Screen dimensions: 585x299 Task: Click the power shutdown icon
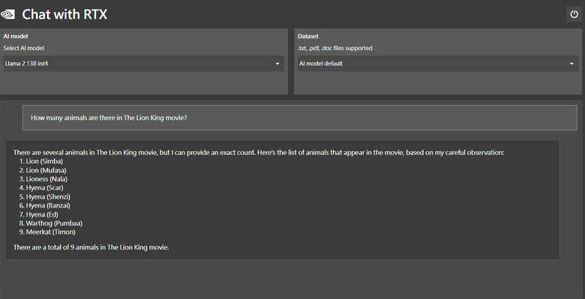pyautogui.click(x=574, y=14)
